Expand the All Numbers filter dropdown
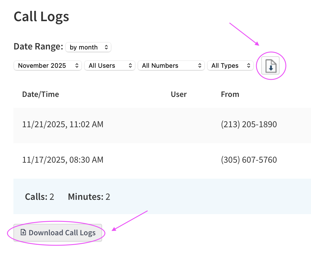Viewport: 311px width, 263px height. (171, 66)
